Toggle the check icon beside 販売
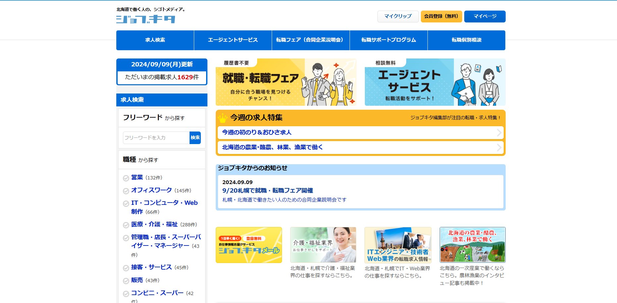The height and width of the screenshot is (303, 617). (x=126, y=281)
